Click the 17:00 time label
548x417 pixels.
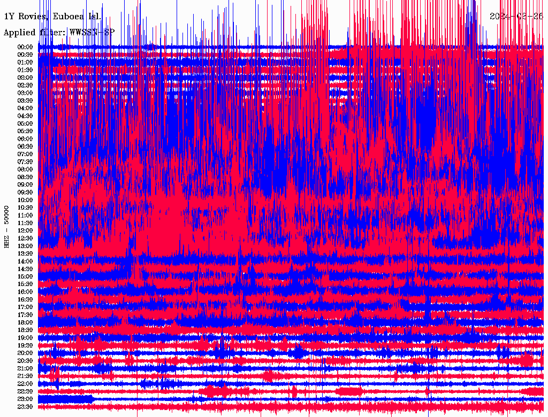(25, 307)
